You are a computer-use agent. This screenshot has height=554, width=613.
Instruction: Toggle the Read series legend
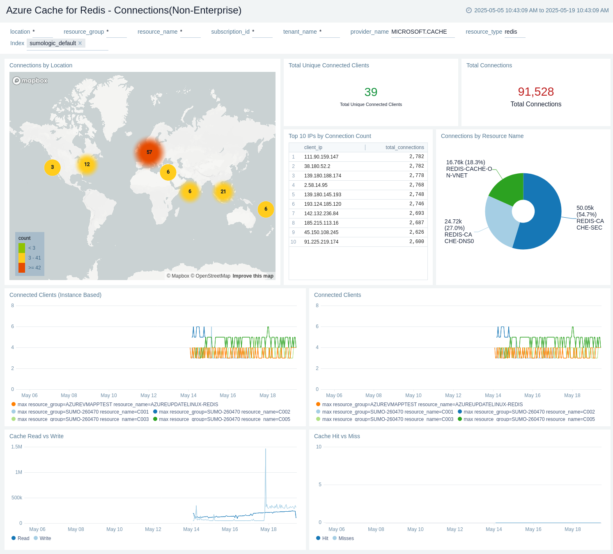(21, 538)
